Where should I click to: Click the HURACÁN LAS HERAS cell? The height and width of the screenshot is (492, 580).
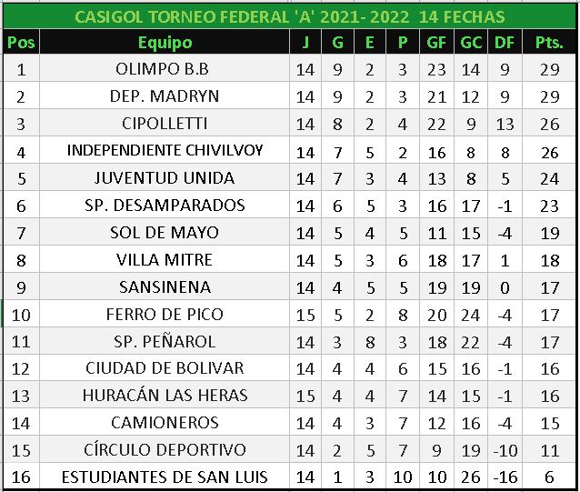165,396
